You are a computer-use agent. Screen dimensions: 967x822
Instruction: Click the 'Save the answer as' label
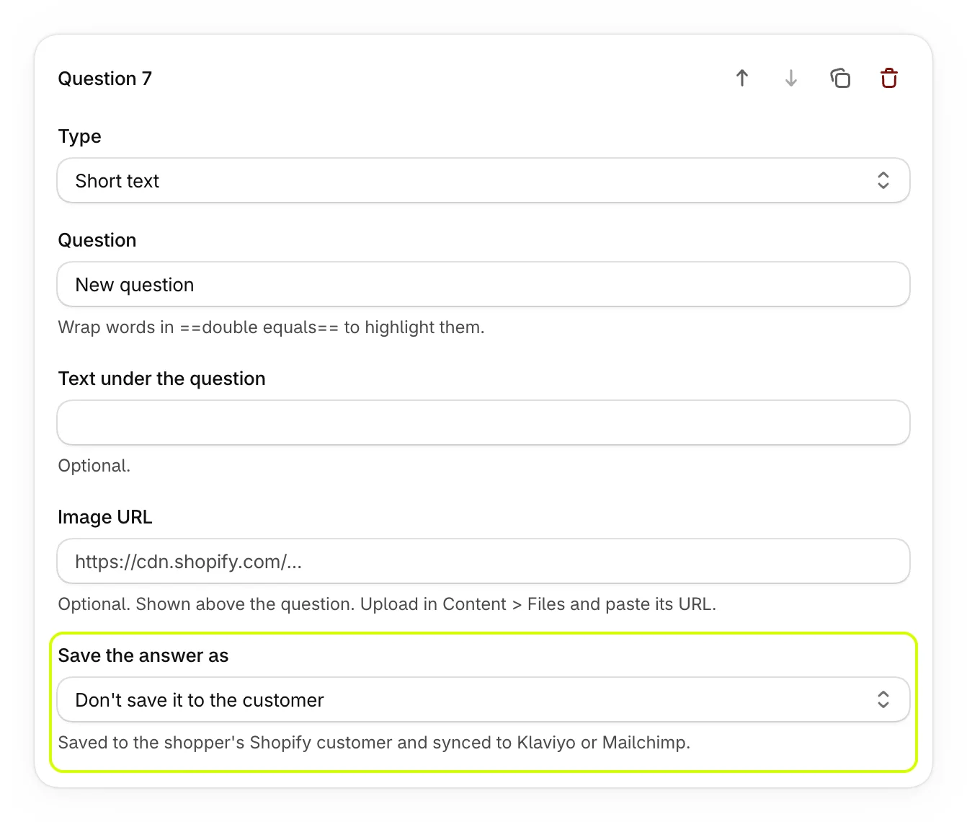coord(143,655)
